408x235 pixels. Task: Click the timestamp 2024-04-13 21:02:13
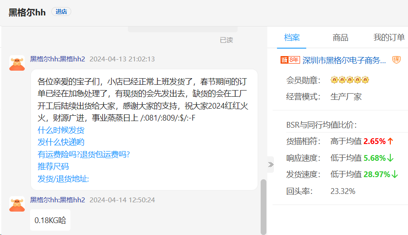coord(122,59)
